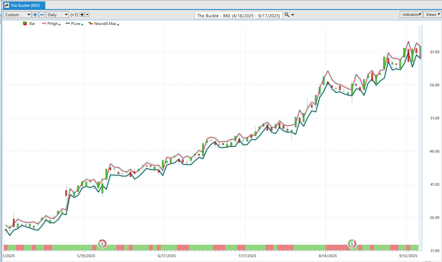Click the black plus forecast stepper
The width and height of the screenshot is (442, 262).
[x=82, y=15]
